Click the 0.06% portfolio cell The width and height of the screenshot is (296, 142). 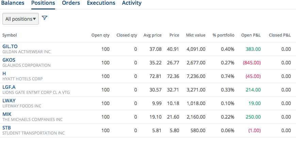(228, 130)
